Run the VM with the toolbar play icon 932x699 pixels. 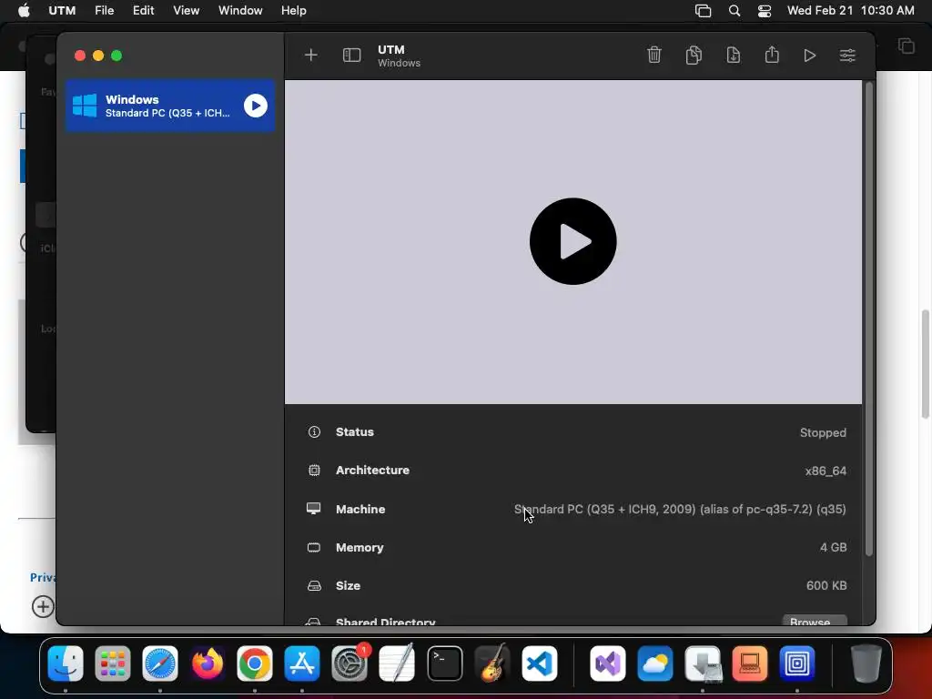pos(809,56)
